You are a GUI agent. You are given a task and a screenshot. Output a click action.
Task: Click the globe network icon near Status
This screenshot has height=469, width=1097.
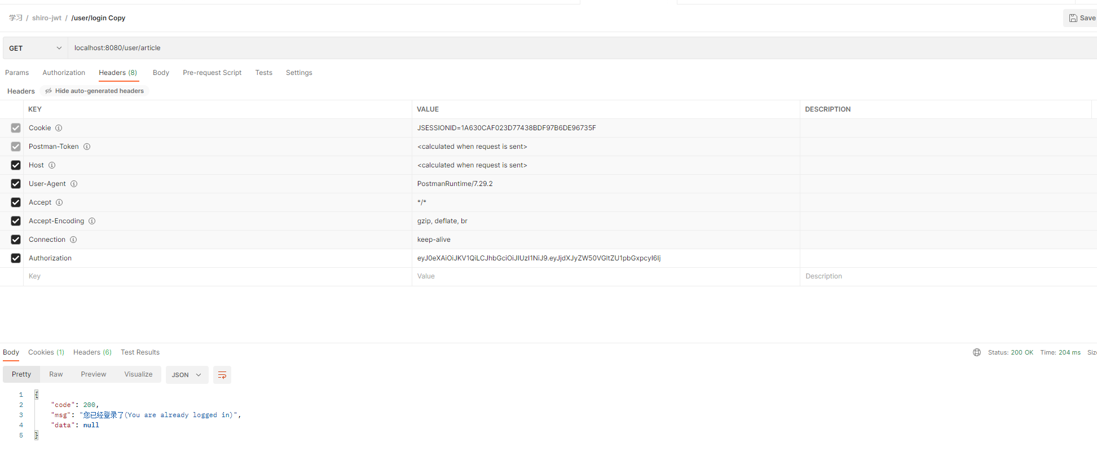[x=977, y=352]
